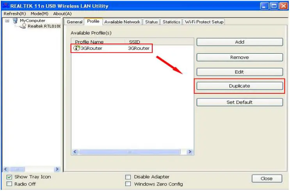Open the Refresh(R) menu

(15, 14)
